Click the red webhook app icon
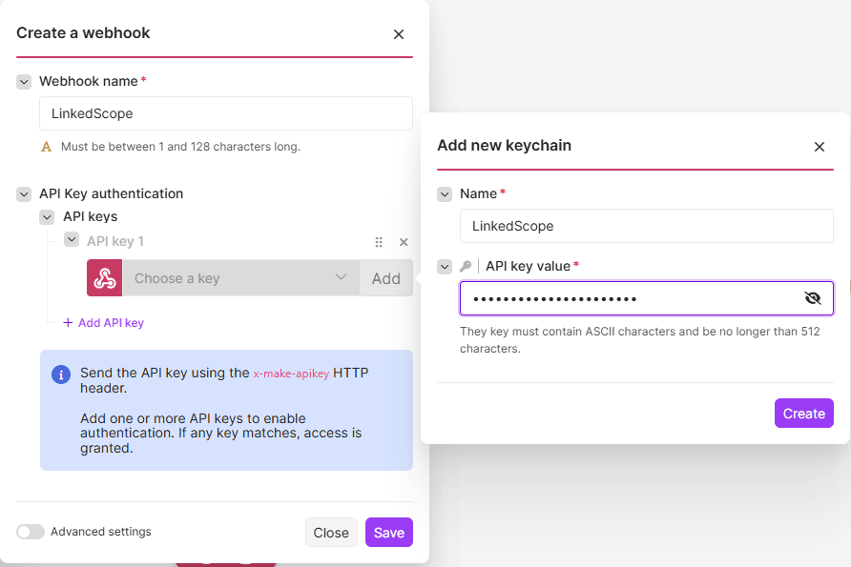The image size is (851, 567). [x=105, y=278]
